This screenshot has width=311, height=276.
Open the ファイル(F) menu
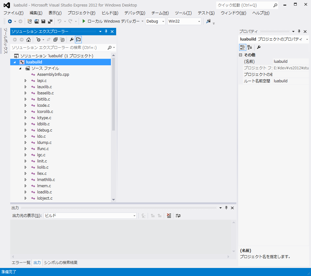coord(14,13)
